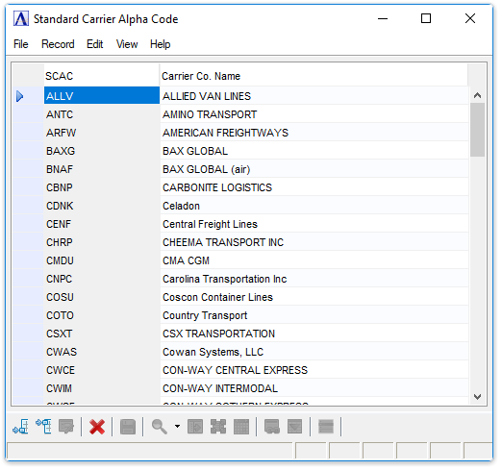Viewport: 502px width, 470px height.
Task: Select the CDNK SCAC cell
Action: click(x=102, y=206)
